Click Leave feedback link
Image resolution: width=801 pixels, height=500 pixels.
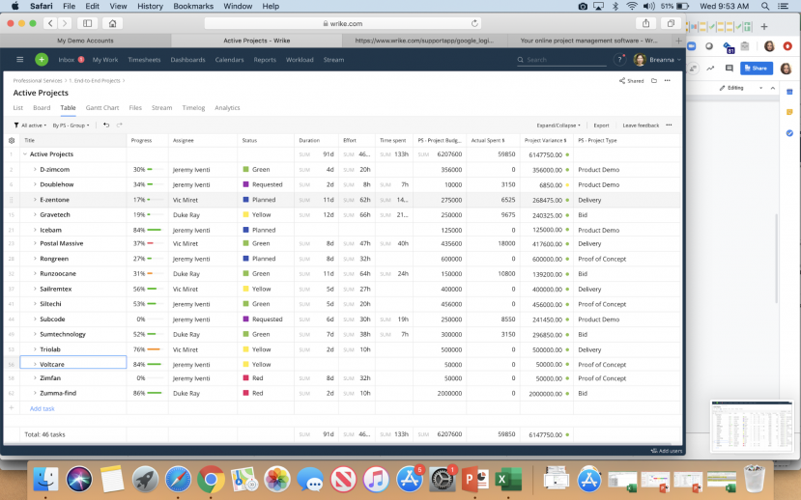[641, 125]
